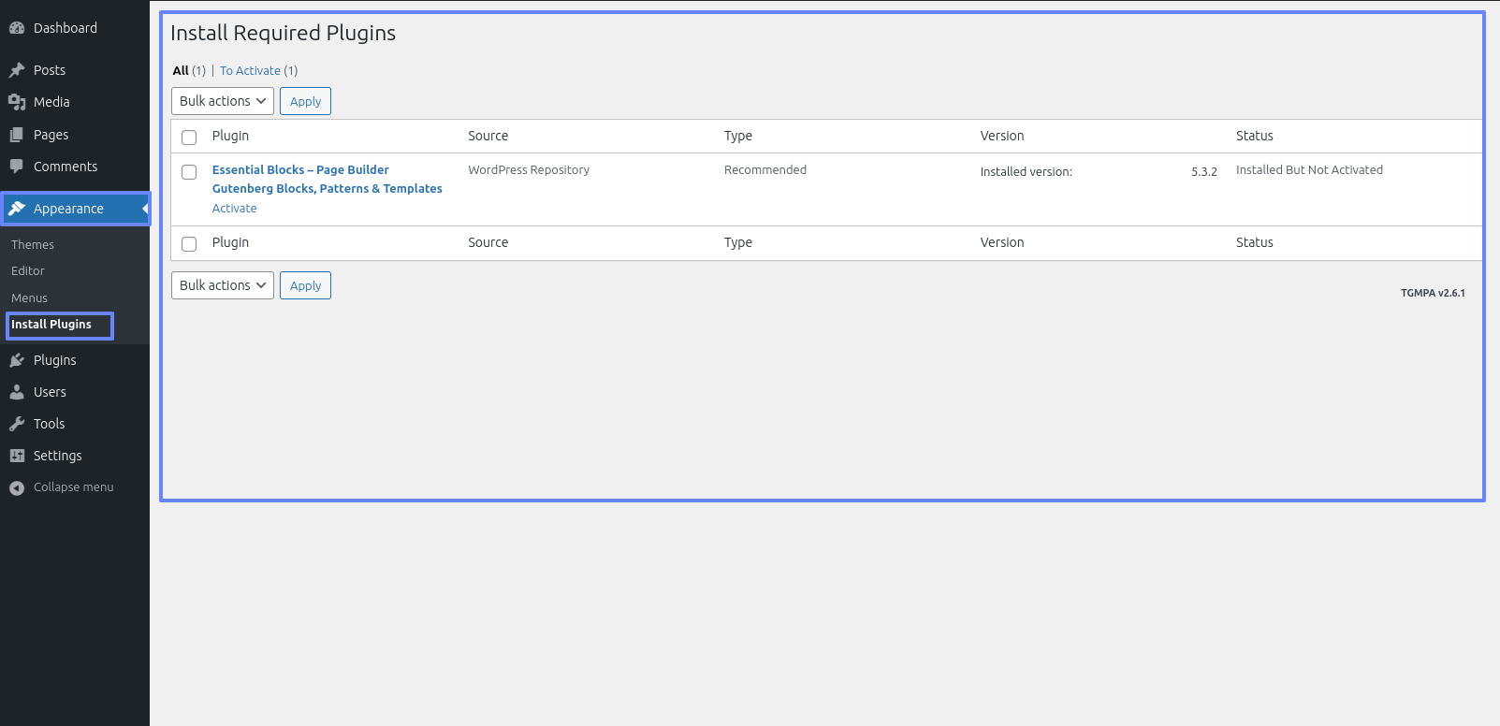This screenshot has height=726, width=1500.
Task: Tick the Essential Blocks plugin checkbox
Action: point(189,172)
